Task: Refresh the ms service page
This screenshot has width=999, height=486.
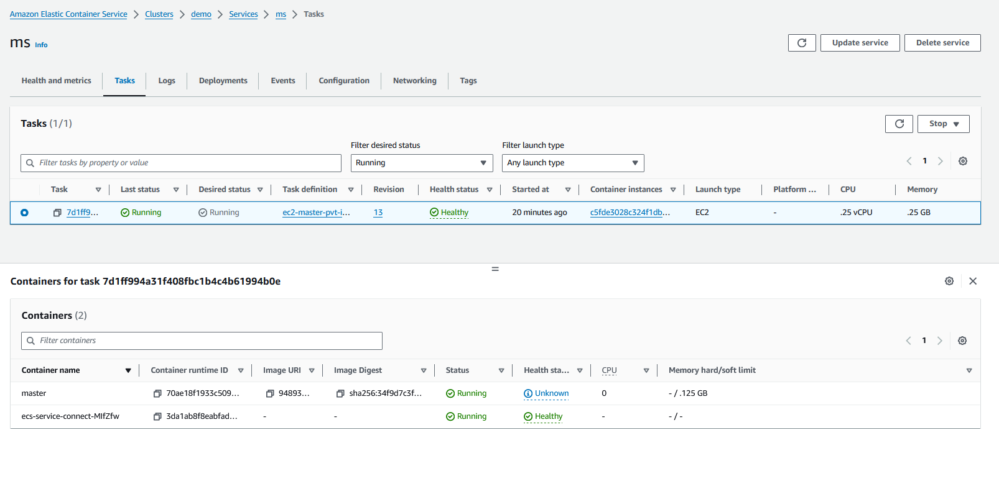Action: [x=802, y=43]
